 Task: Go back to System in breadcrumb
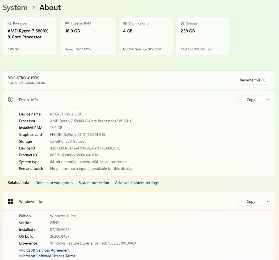[15, 8]
